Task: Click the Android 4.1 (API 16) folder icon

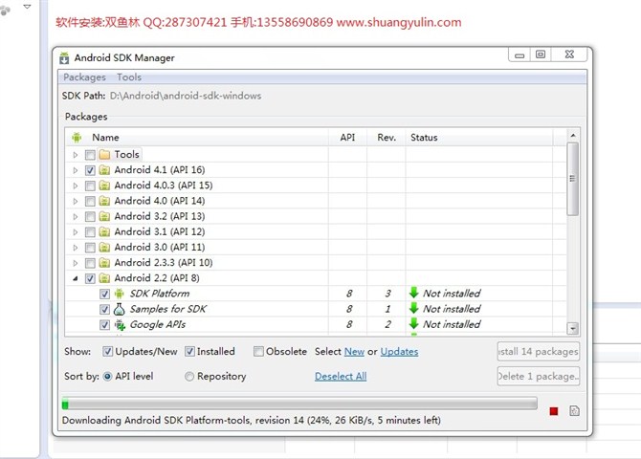Action: pyautogui.click(x=104, y=170)
